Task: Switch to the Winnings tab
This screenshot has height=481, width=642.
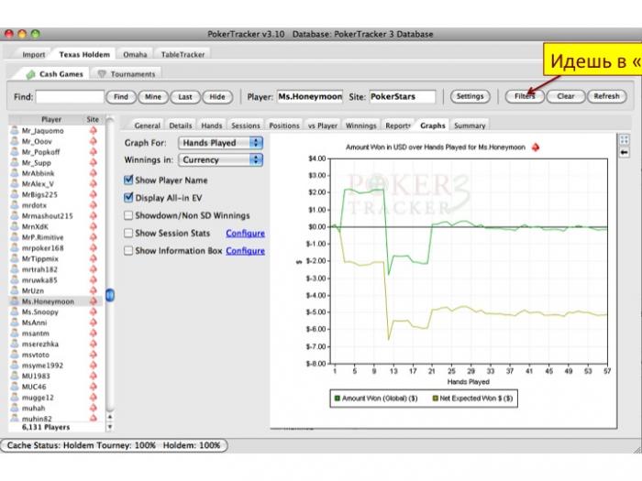Action: coord(360,126)
